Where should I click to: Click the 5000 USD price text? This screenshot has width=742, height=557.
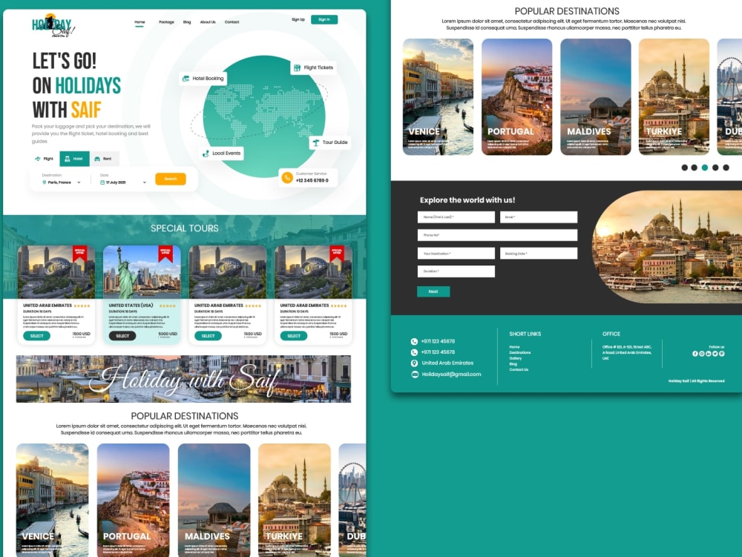(x=168, y=334)
